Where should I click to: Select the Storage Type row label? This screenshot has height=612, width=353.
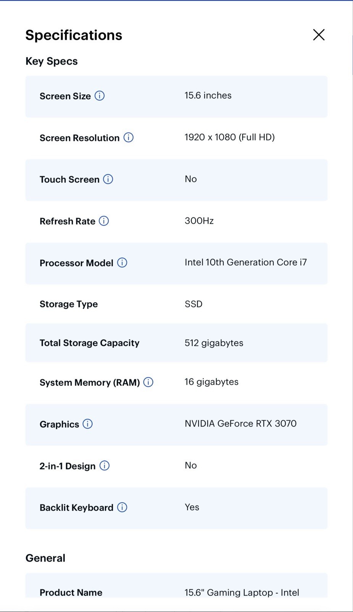point(69,304)
